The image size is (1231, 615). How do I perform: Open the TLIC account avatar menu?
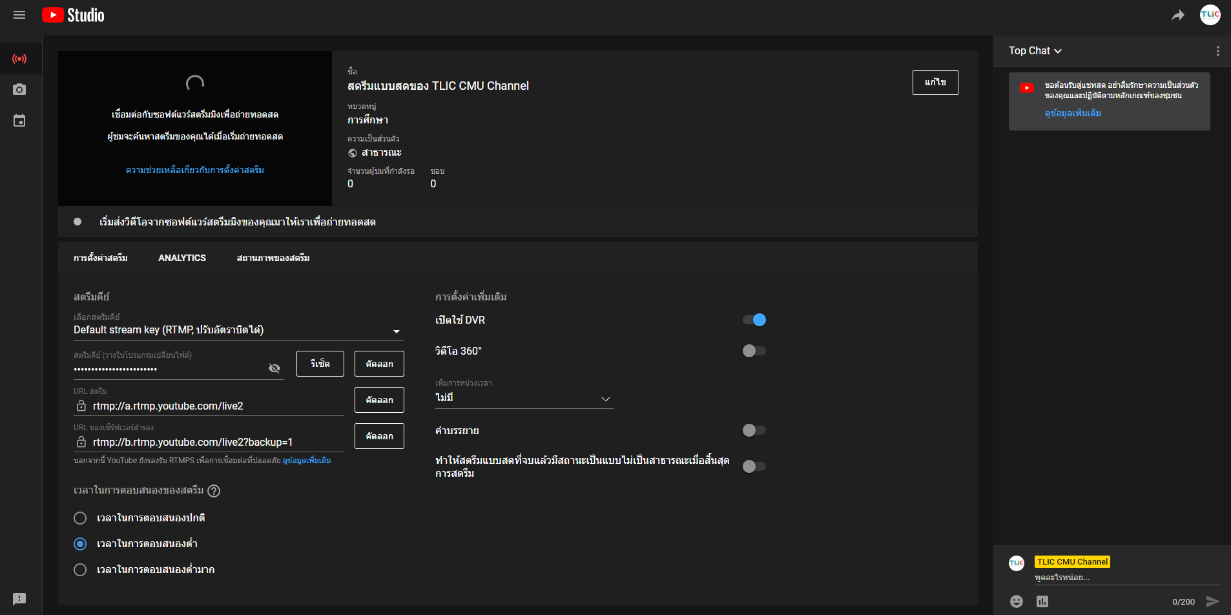click(x=1210, y=15)
